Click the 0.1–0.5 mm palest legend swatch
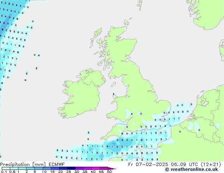This screenshot has width=224, height=173. tap(6, 168)
